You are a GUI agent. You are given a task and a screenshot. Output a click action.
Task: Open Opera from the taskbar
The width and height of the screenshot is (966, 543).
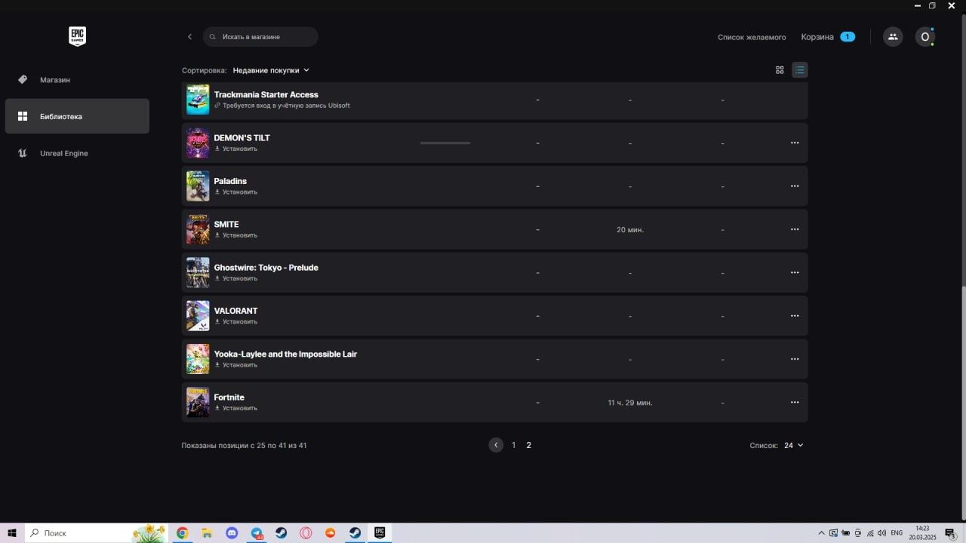306,533
